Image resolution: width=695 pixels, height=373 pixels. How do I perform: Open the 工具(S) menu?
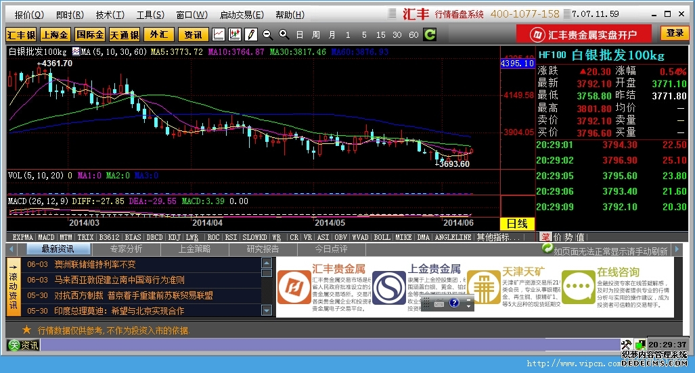(150, 15)
